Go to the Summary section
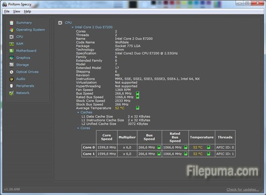This screenshot has width=266, height=195. 24,23
